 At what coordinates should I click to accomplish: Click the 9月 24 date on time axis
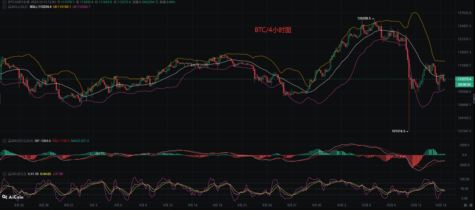point(267,205)
